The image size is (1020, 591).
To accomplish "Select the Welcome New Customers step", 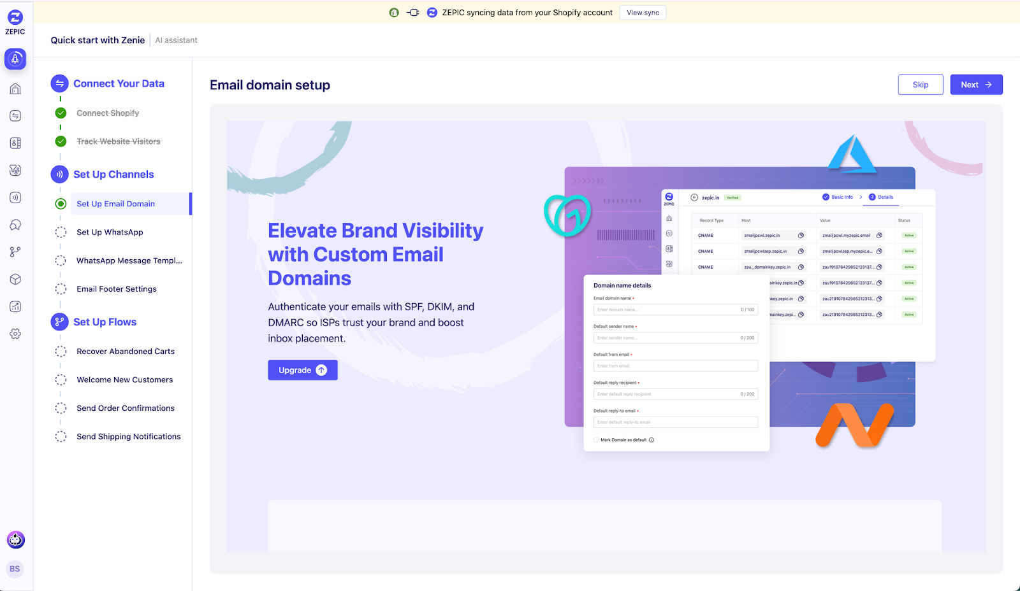I will pyautogui.click(x=125, y=380).
